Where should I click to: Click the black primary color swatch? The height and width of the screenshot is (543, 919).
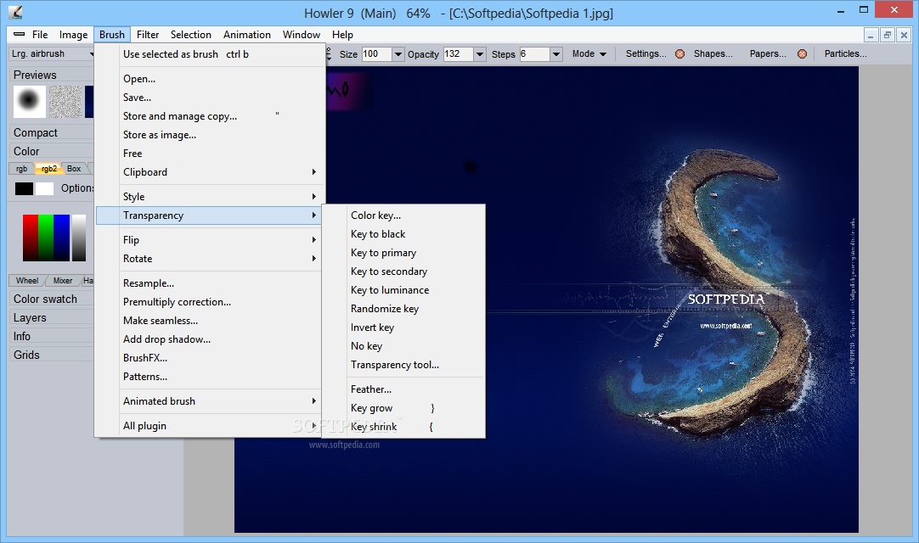(x=24, y=188)
